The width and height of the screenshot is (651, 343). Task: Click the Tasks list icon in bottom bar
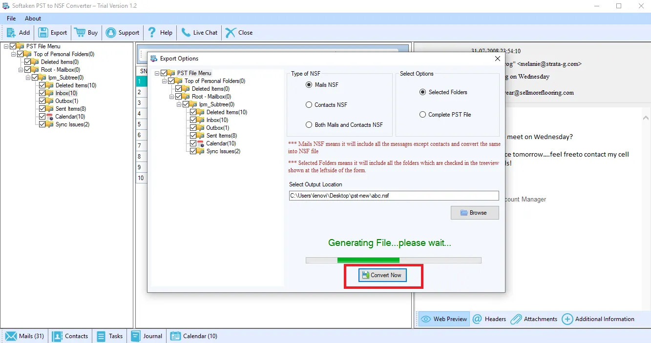pyautogui.click(x=101, y=336)
